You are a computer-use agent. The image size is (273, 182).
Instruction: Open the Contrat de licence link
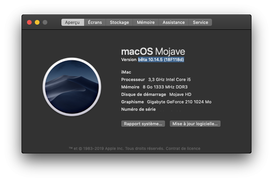(x=183, y=148)
